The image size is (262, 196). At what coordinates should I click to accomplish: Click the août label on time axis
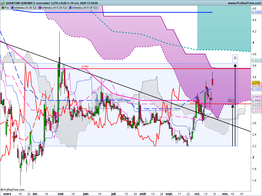pyautogui.click(x=143, y=194)
